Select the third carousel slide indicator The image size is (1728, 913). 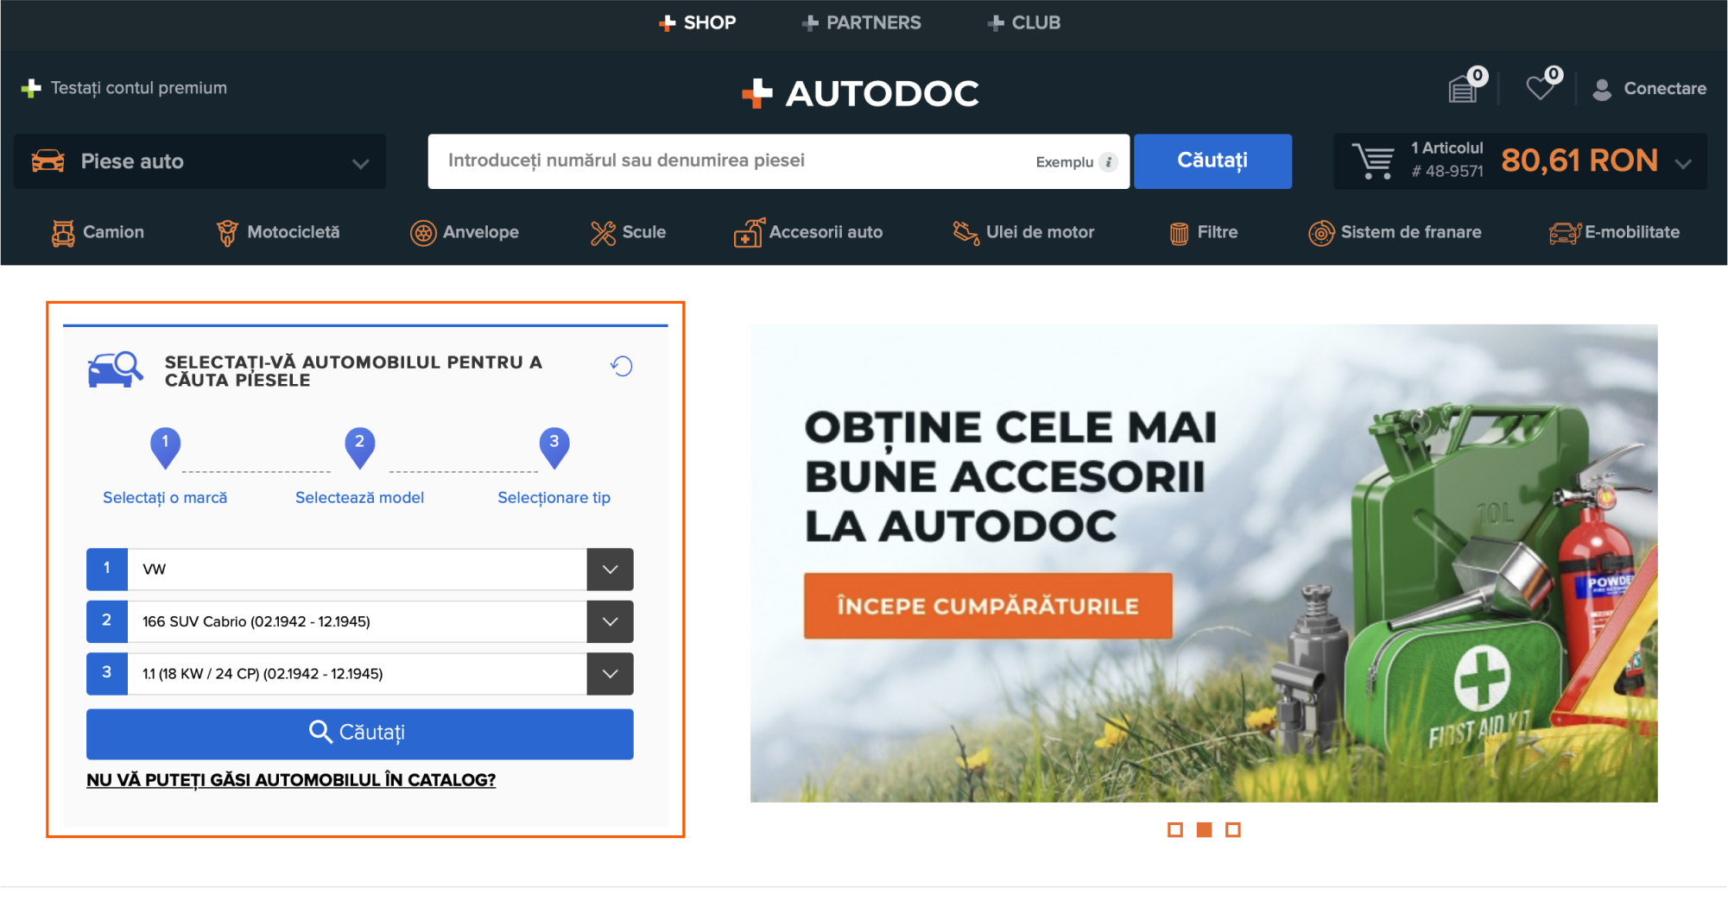pyautogui.click(x=1233, y=829)
